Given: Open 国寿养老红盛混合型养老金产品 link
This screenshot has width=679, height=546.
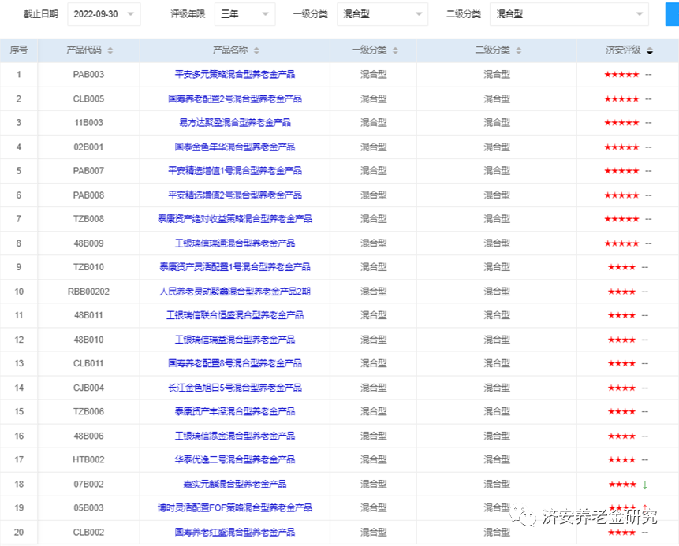Looking at the screenshot, I should [x=235, y=532].
